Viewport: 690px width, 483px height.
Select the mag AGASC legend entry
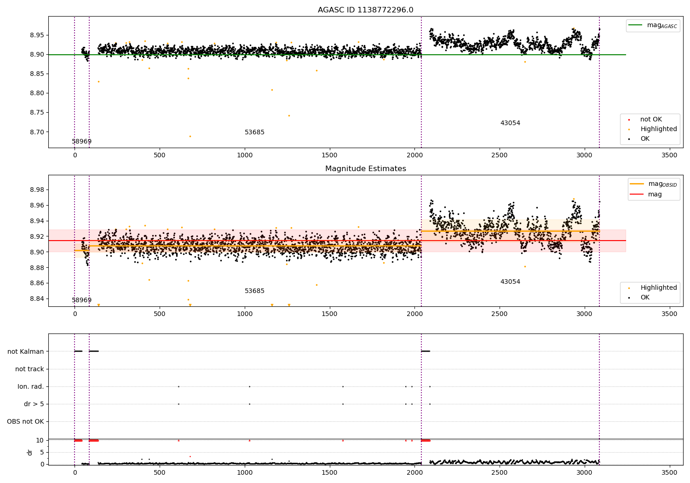(x=653, y=25)
